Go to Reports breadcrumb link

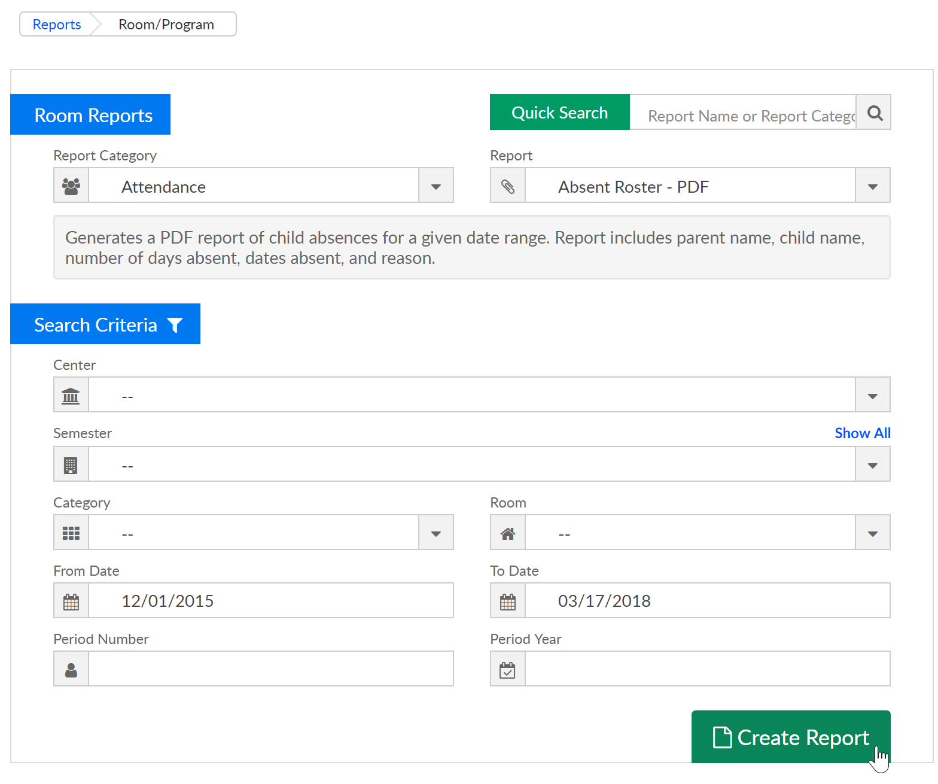point(57,25)
